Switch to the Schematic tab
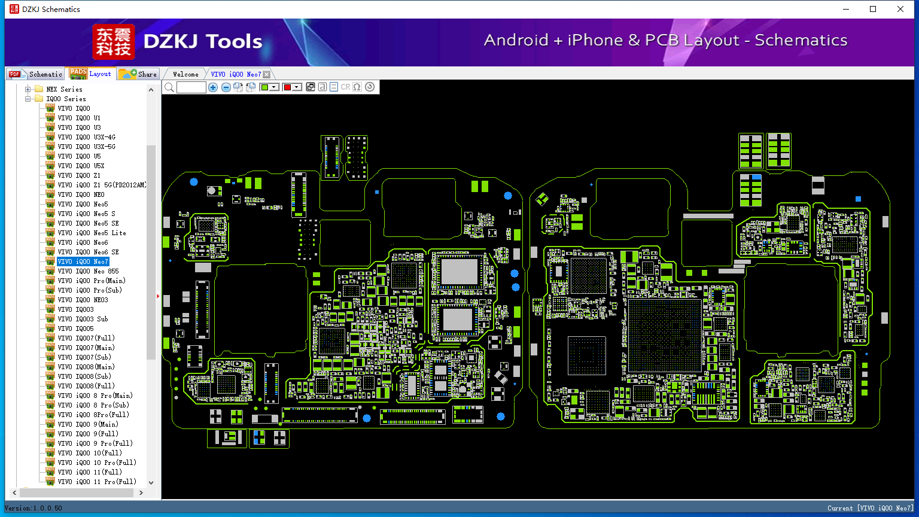Screen dimensions: 919x517 (x=35, y=74)
